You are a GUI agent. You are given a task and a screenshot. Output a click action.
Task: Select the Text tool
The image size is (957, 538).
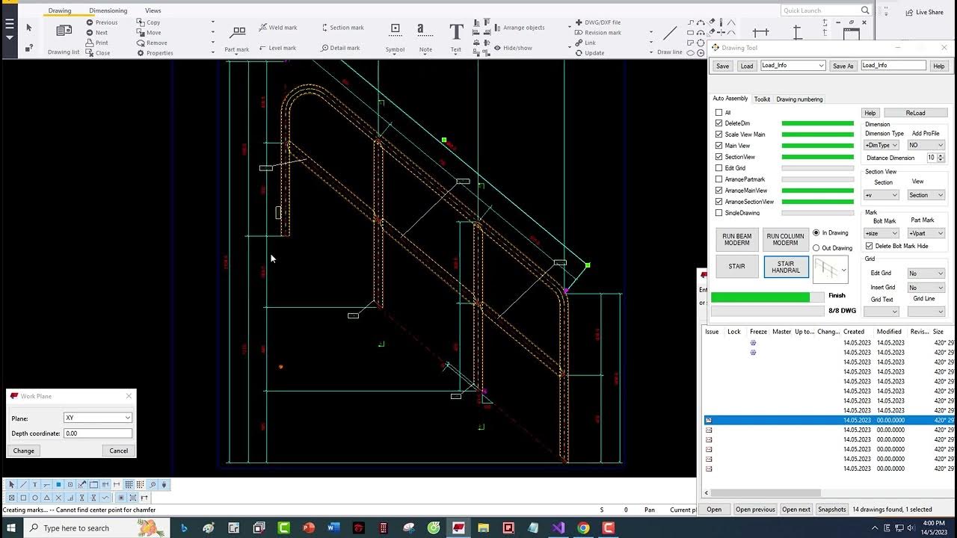(456, 37)
